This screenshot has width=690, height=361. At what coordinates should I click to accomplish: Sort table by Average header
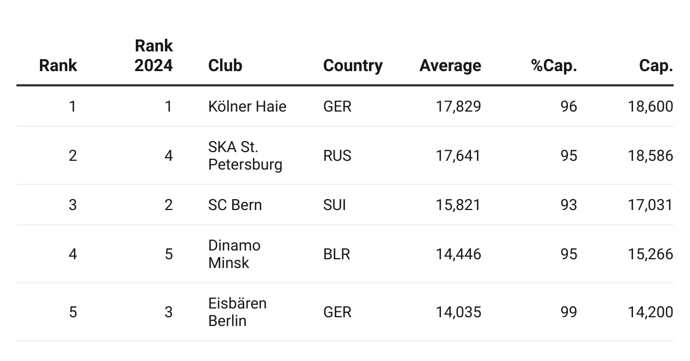(x=450, y=66)
